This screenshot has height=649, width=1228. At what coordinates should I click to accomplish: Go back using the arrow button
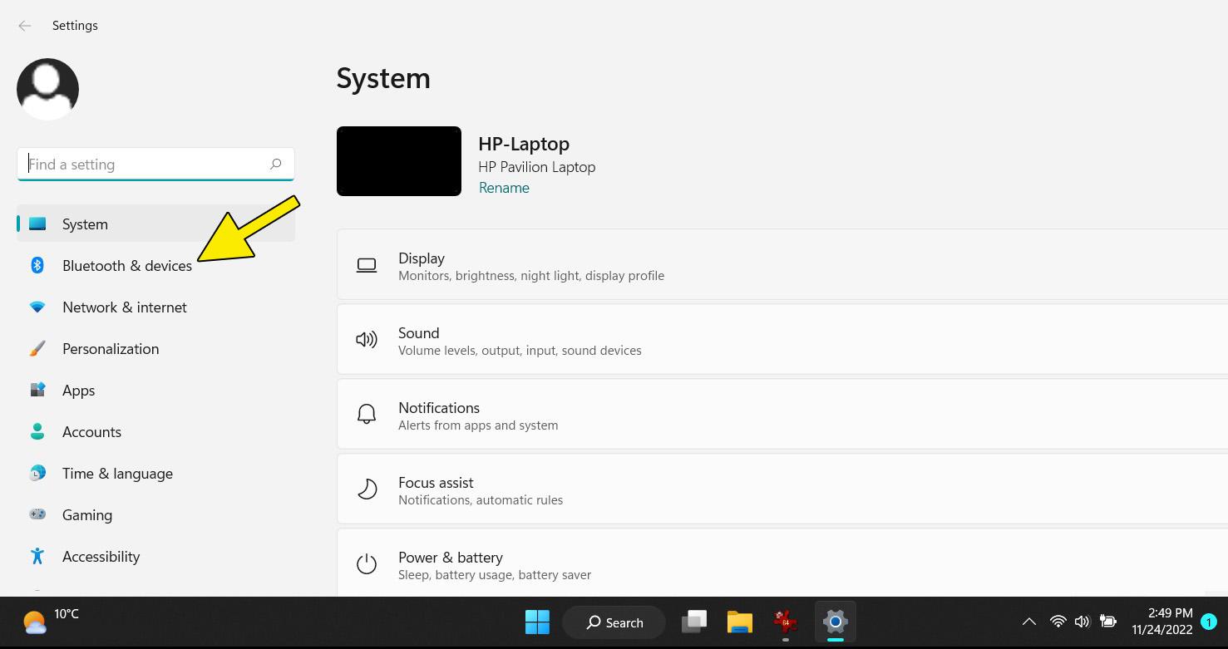coord(25,26)
